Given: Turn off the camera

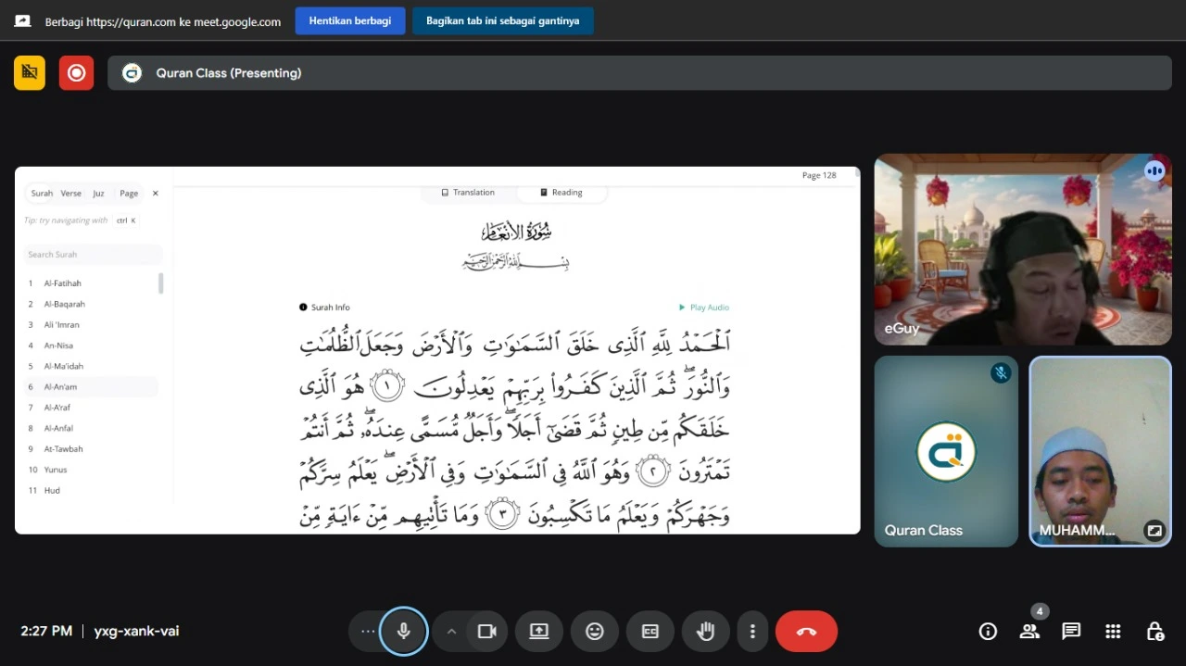Looking at the screenshot, I should pos(486,631).
